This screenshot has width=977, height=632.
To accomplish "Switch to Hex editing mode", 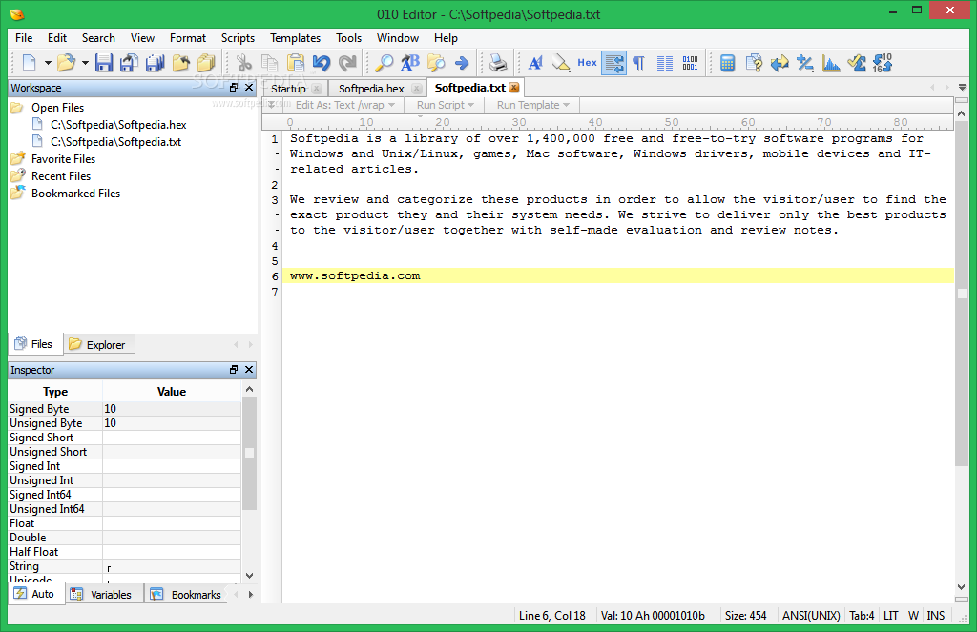I will pyautogui.click(x=587, y=63).
